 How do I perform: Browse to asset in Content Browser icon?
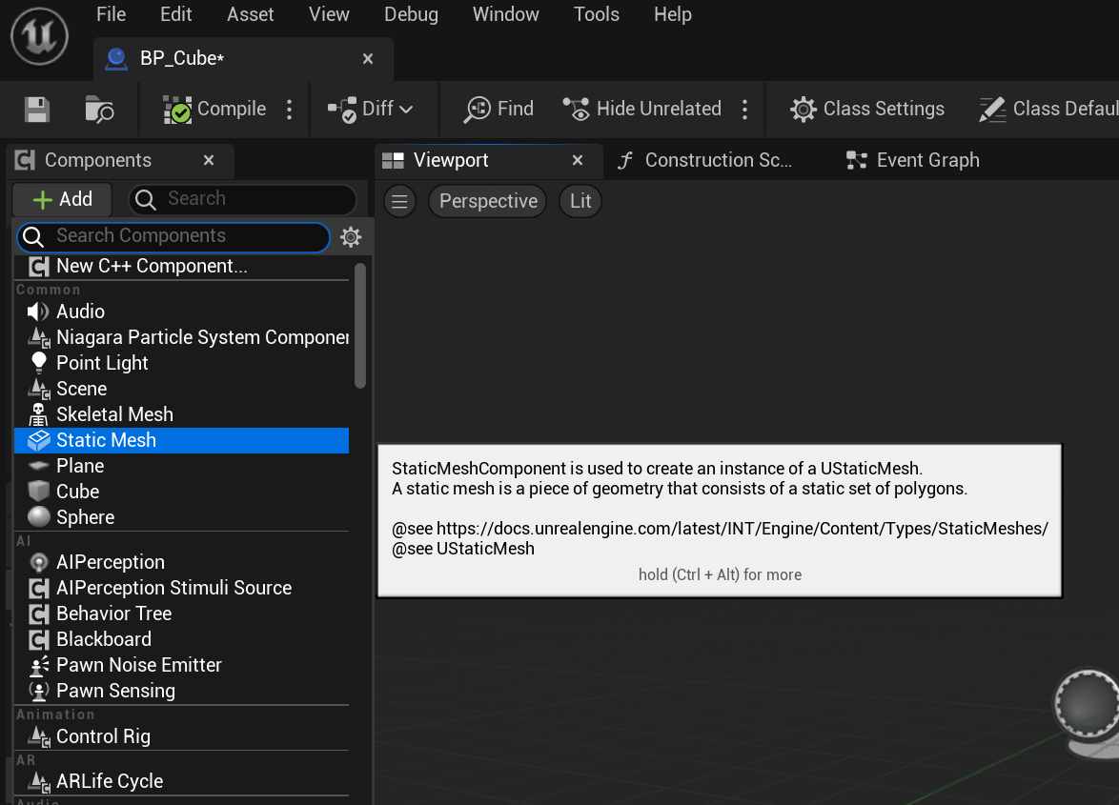tap(99, 110)
